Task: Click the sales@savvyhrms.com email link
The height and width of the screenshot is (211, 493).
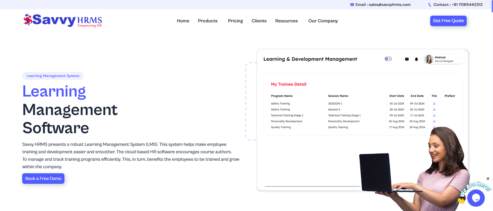Action: click(389, 5)
